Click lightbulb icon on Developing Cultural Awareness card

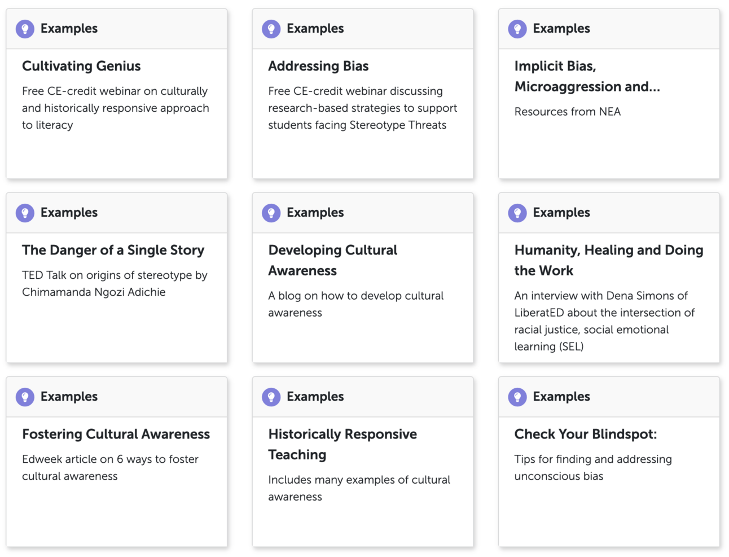271,213
